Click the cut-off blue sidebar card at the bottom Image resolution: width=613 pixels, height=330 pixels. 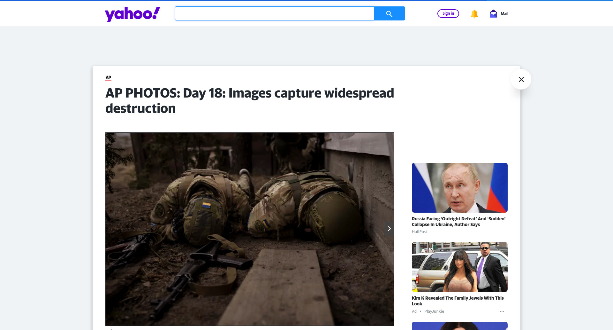[459, 326]
